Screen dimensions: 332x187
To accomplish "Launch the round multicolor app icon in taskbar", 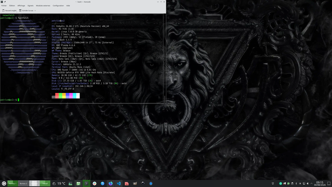I will click(94, 183).
